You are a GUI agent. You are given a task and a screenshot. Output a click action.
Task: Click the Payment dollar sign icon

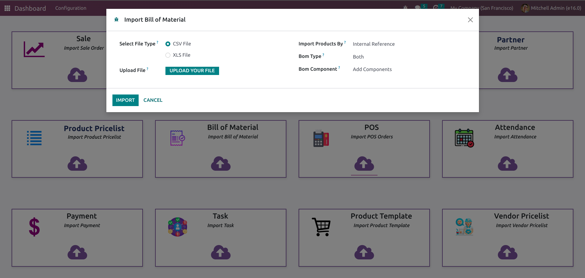click(34, 227)
